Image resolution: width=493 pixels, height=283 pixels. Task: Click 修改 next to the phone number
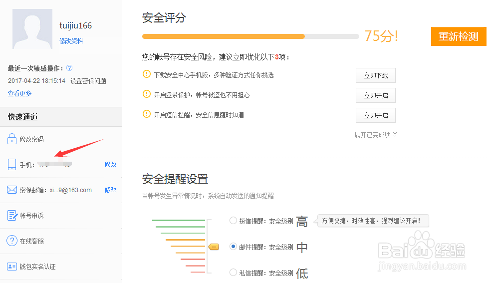pyautogui.click(x=110, y=164)
